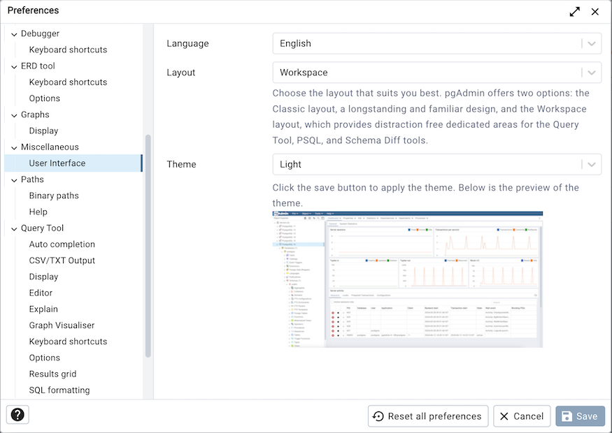Click the Reset all preferences button
Screen dimensions: 612x433
(x=428, y=416)
